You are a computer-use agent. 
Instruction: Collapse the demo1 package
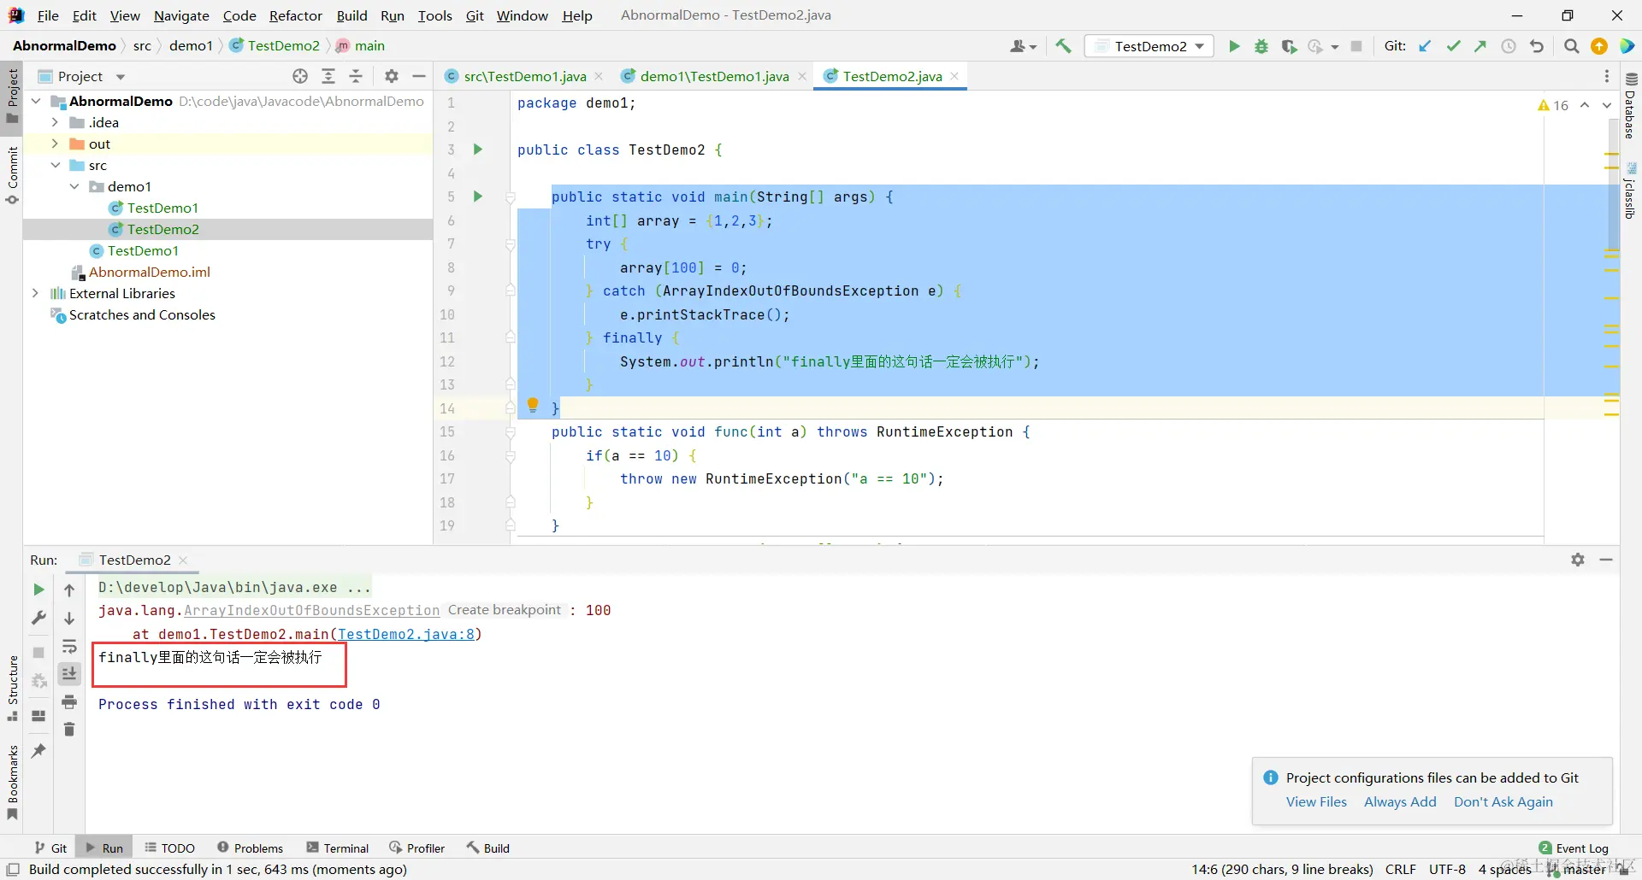(74, 186)
